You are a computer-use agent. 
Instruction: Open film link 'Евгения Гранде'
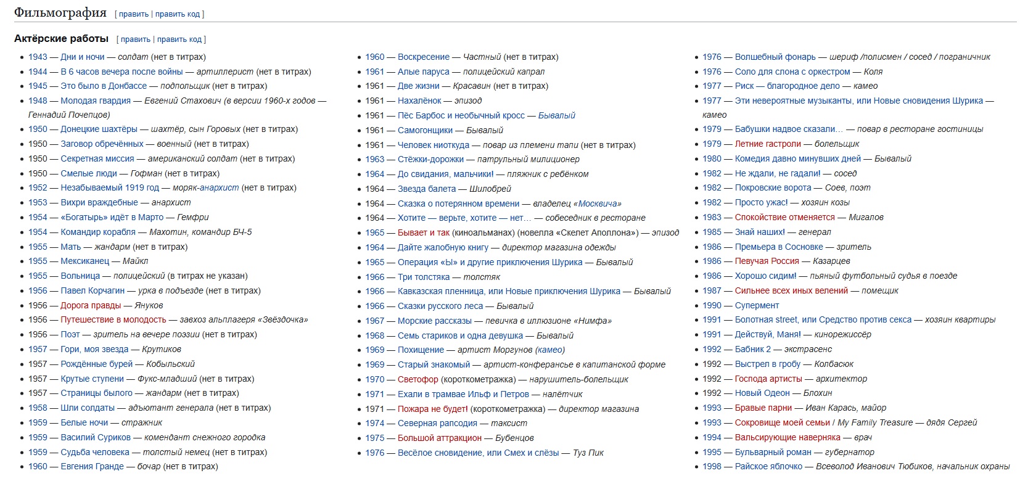tap(92, 466)
